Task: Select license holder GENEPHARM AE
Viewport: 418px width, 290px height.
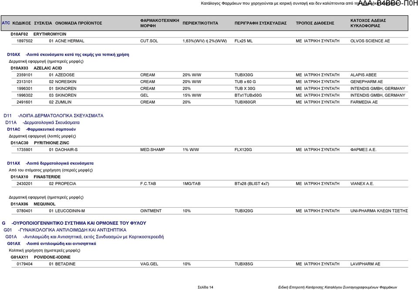Action: [367, 82]
